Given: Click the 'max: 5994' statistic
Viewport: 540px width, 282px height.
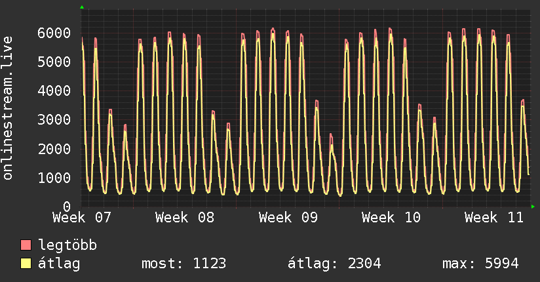Looking at the screenshot, I should tap(480, 264).
